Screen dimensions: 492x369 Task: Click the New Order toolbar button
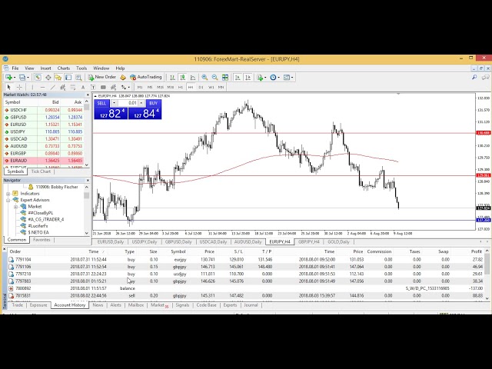point(104,77)
